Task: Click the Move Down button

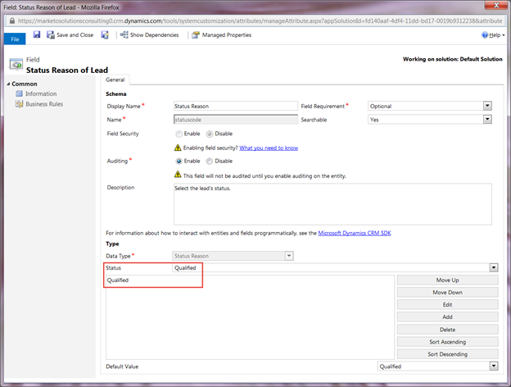Action: (447, 293)
